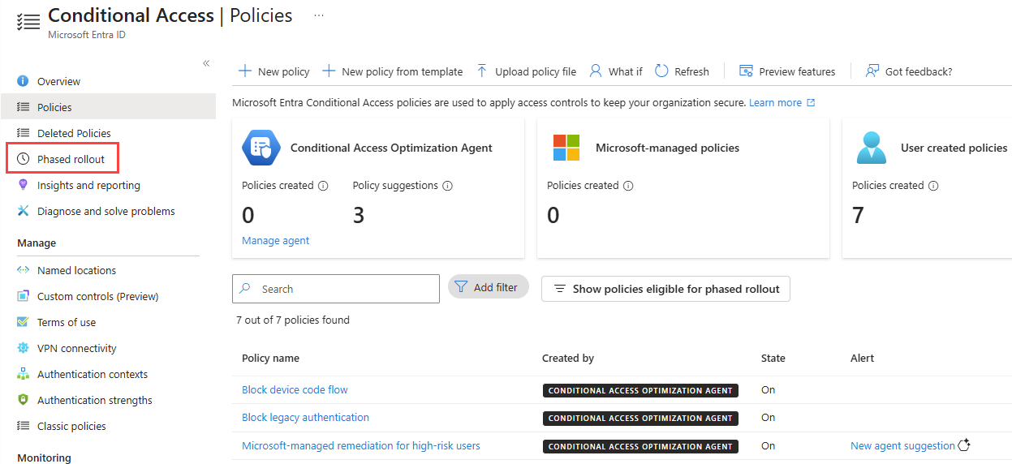Click the Policy suggestions count 3
Viewport: 1012px width, 464px height.
(359, 215)
